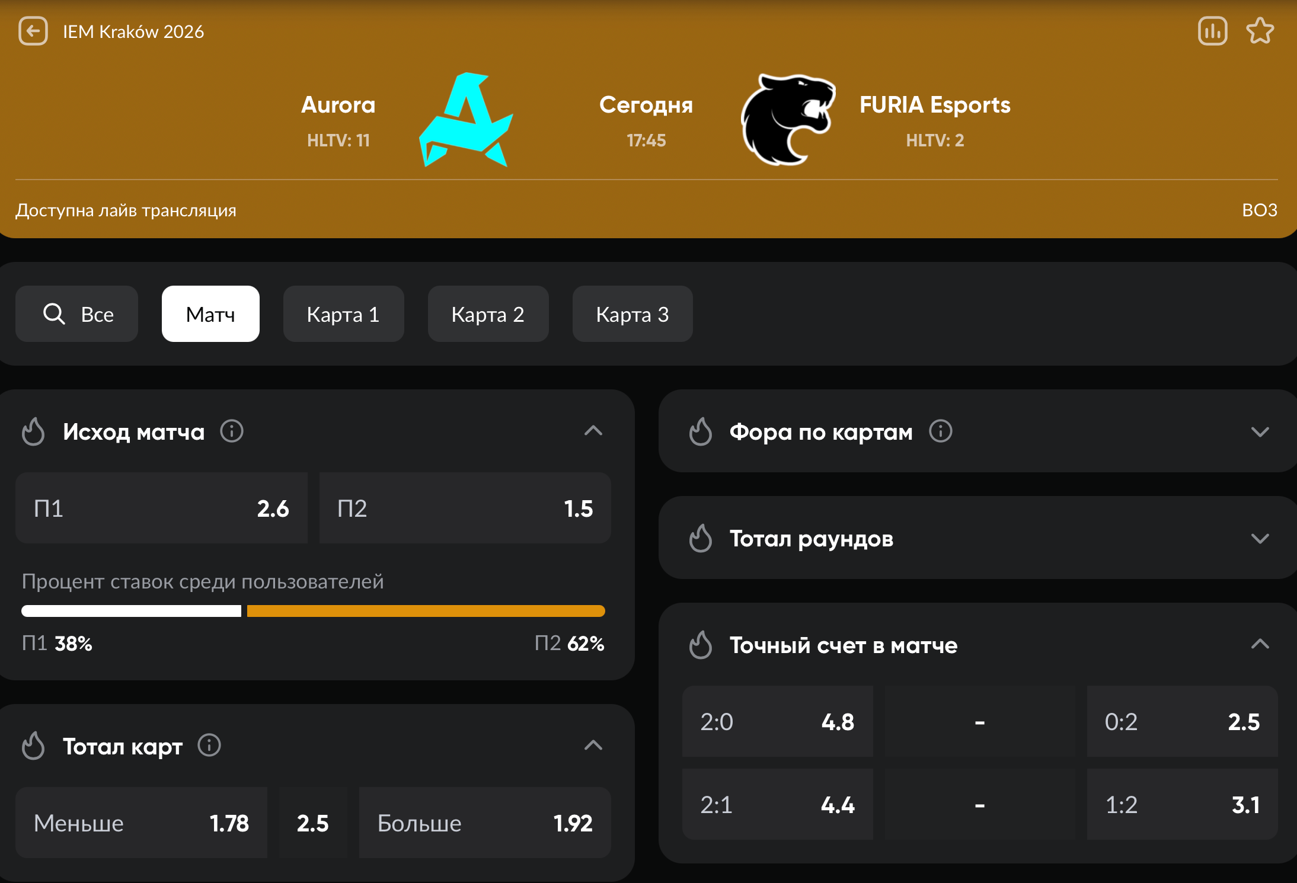
Task: Click flame icon in Тотал раундов header
Action: coord(700,538)
